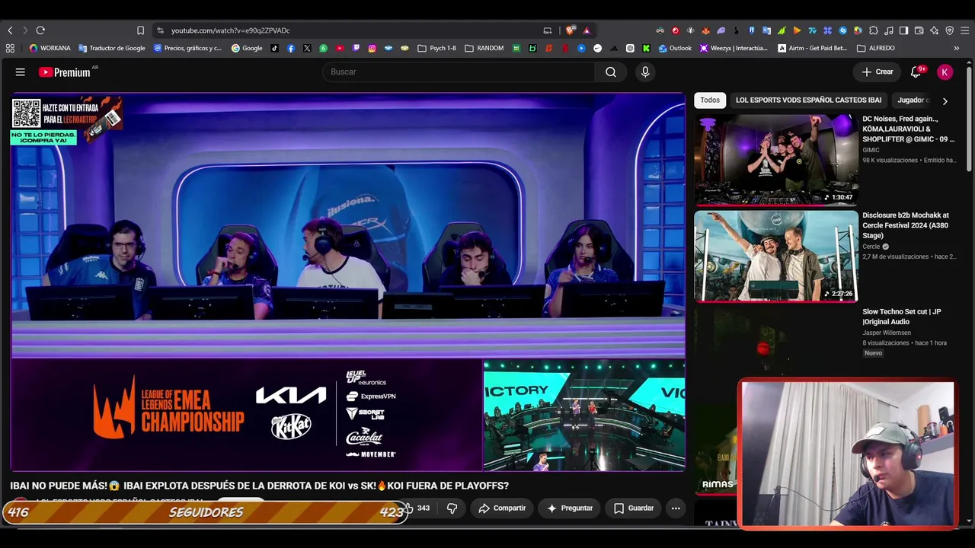The height and width of the screenshot is (548, 975).
Task: Expand the Psych 1-8 bookmark folder
Action: tap(436, 48)
